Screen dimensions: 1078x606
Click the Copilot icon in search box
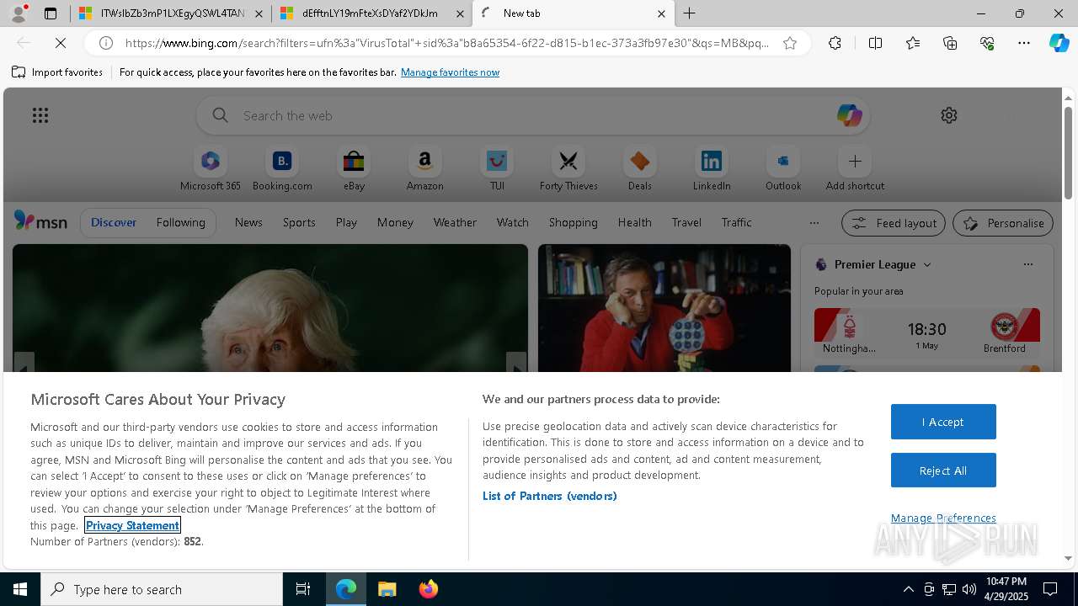click(x=849, y=115)
